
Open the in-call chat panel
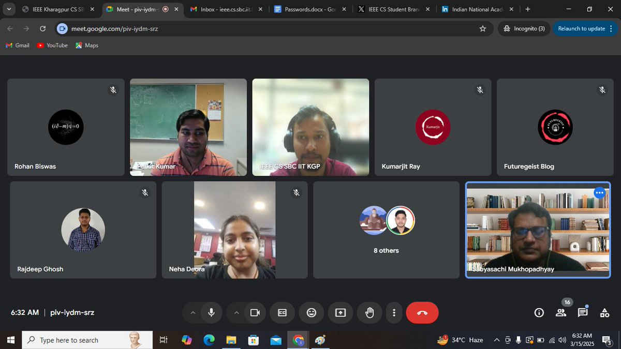coord(583,313)
